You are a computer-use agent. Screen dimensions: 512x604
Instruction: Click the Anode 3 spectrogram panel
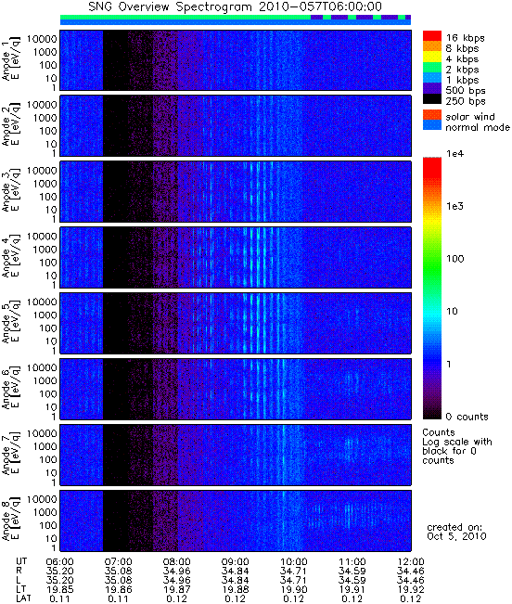point(236,192)
